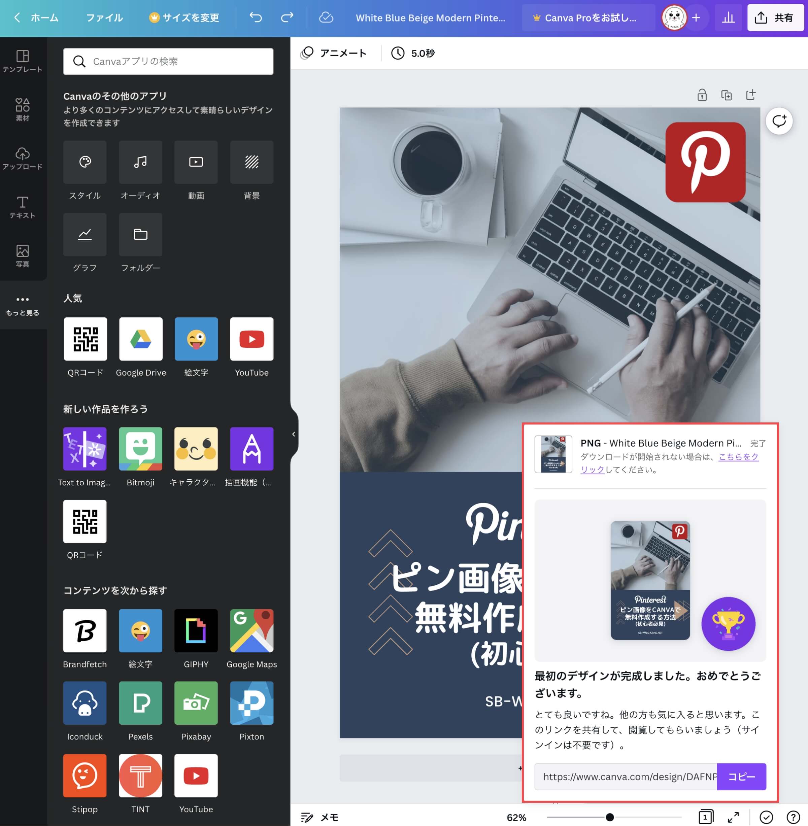Open the profile avatar
The image size is (808, 826).
coord(674,18)
